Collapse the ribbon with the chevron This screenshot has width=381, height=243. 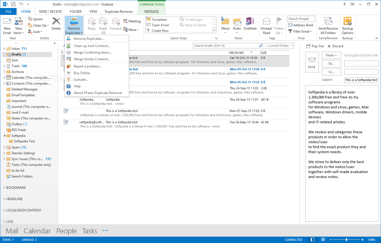coord(376,38)
